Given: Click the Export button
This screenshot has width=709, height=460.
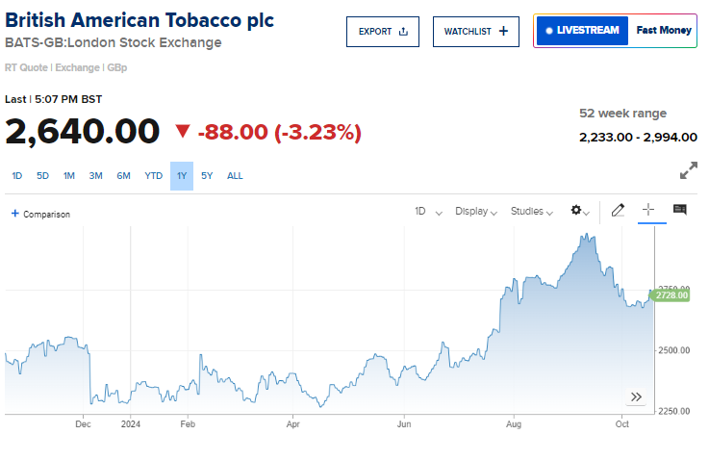Looking at the screenshot, I should pyautogui.click(x=383, y=32).
